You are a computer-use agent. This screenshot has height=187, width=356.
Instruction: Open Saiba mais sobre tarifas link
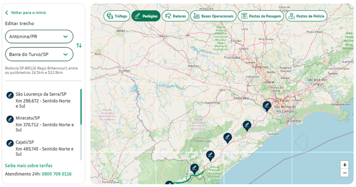[x=28, y=165]
